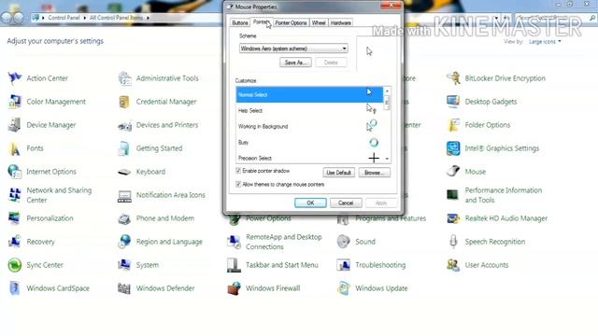Open the System icon
This screenshot has height=336, width=598.
pyautogui.click(x=124, y=265)
